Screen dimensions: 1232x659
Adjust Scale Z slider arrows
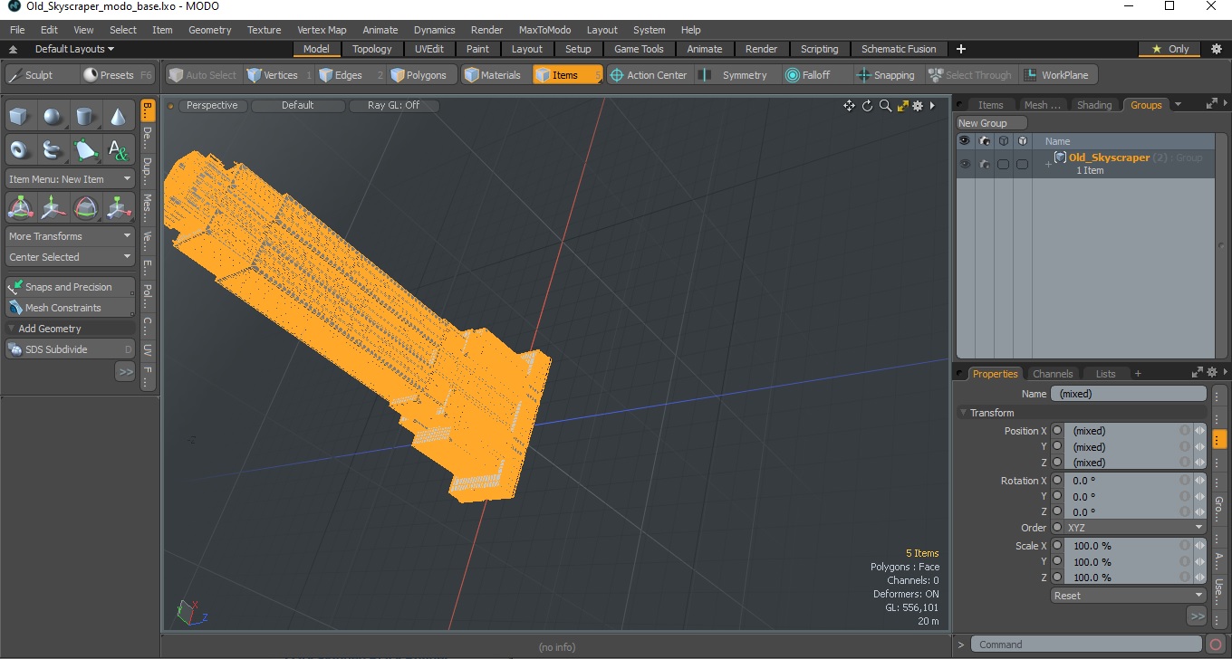pos(1200,578)
